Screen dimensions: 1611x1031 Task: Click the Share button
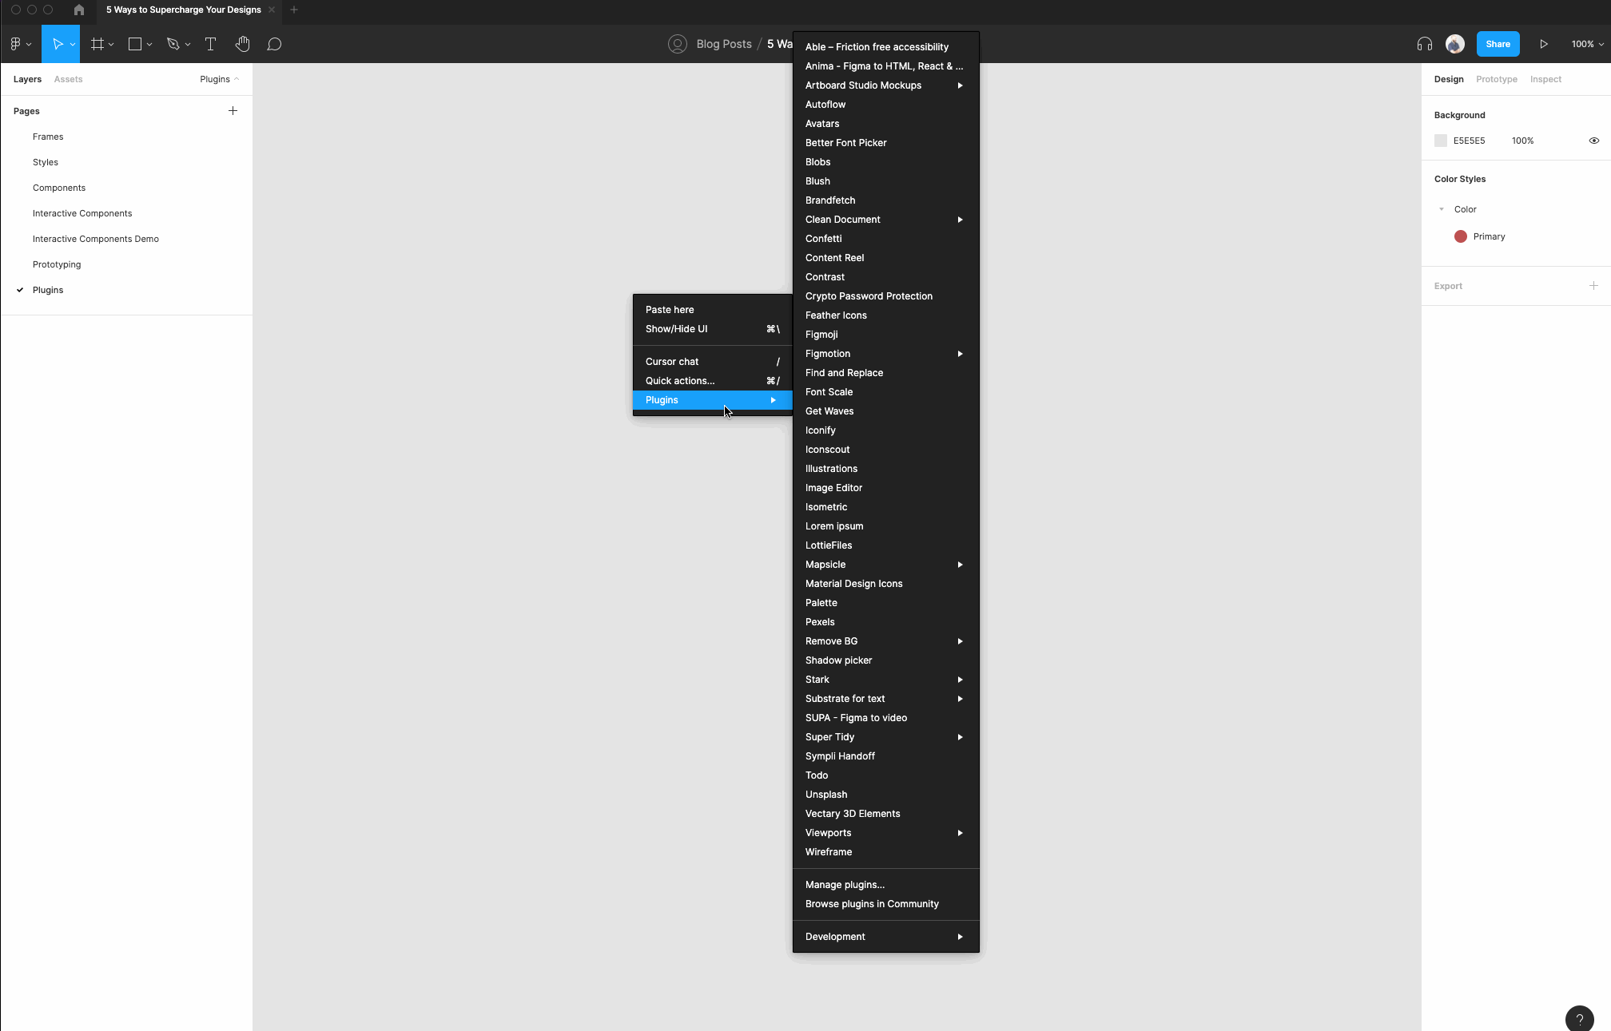click(1498, 44)
